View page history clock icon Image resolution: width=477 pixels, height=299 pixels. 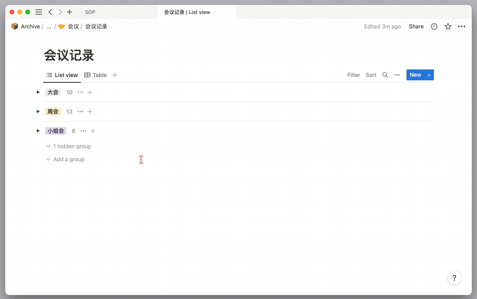pyautogui.click(x=434, y=26)
